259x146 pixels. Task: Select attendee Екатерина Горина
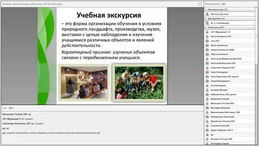pyautogui.click(x=229, y=143)
